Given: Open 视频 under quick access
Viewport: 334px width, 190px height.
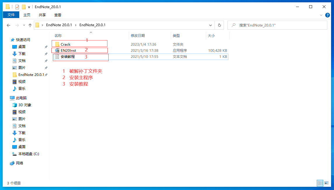Looking at the screenshot, I should tap(22, 82).
